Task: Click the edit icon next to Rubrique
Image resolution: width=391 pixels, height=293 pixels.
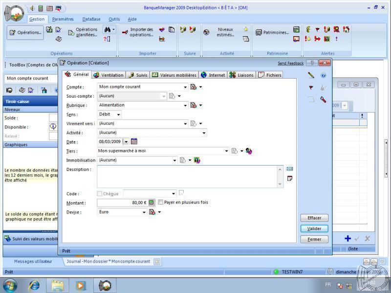Action: coord(193,105)
